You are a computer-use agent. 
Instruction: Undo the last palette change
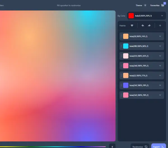(x=143, y=26)
